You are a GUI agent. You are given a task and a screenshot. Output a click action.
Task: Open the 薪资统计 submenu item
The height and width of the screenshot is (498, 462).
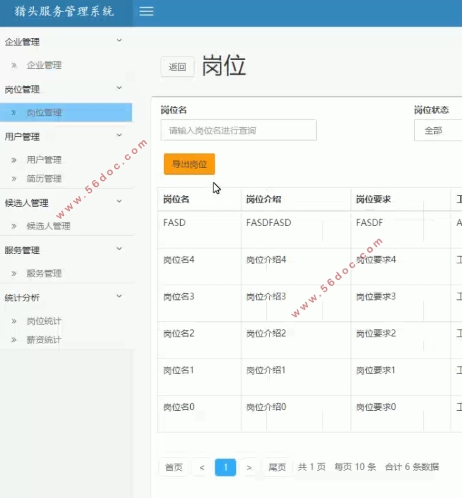44,340
